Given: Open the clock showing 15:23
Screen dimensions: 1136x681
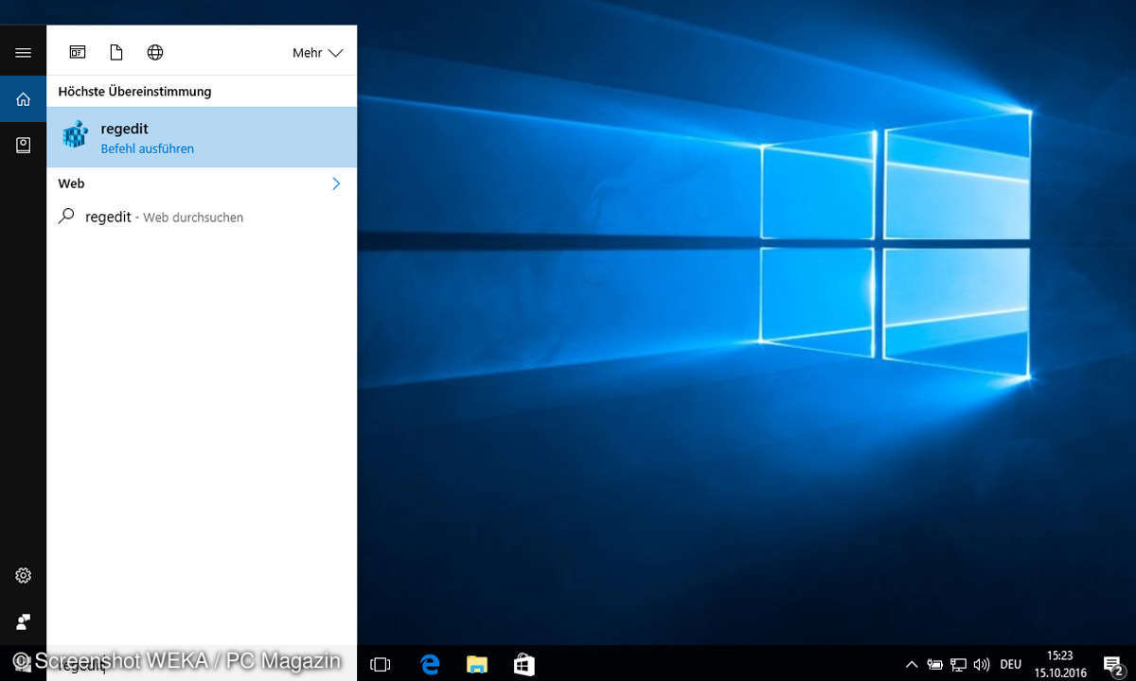Looking at the screenshot, I should point(1060,664).
